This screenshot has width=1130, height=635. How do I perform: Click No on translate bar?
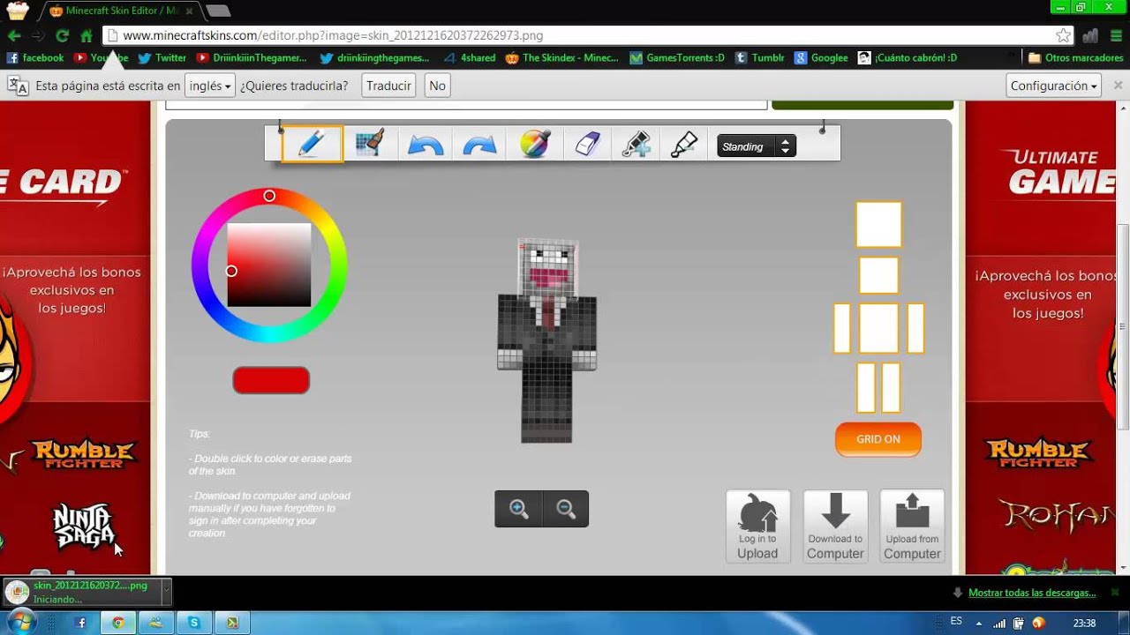(437, 86)
